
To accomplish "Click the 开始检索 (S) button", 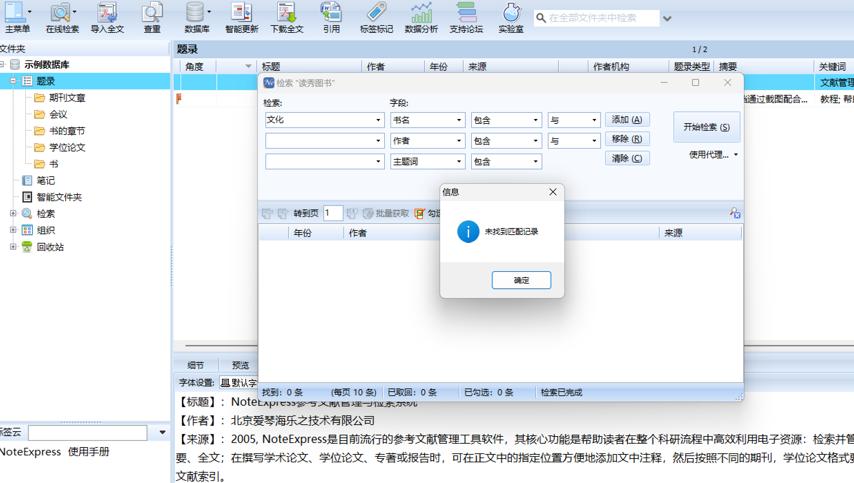I will [x=707, y=127].
